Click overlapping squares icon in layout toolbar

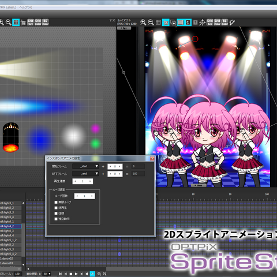173,23
